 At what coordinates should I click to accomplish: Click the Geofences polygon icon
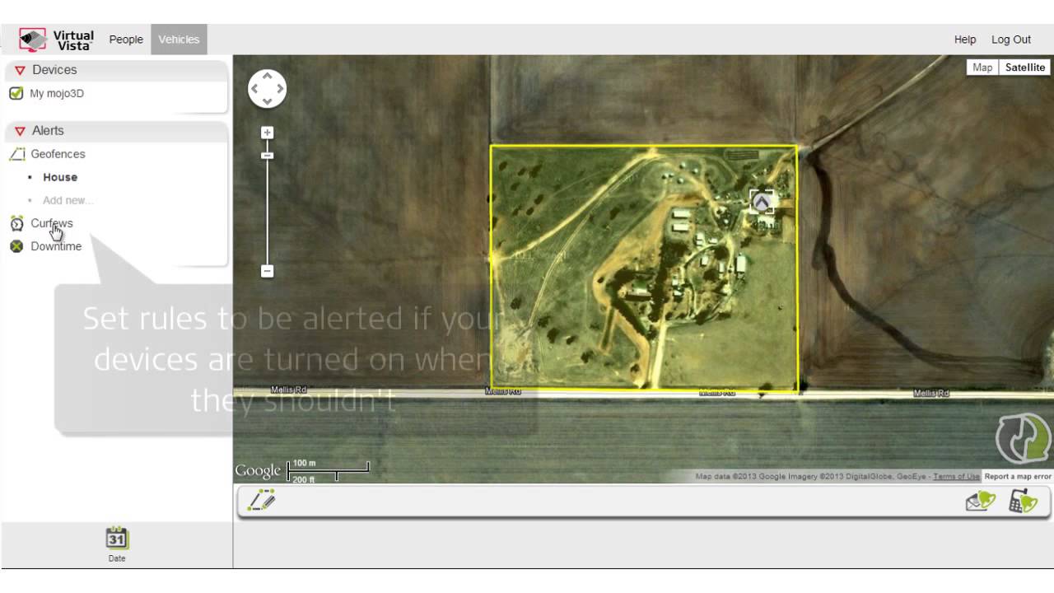click(17, 154)
